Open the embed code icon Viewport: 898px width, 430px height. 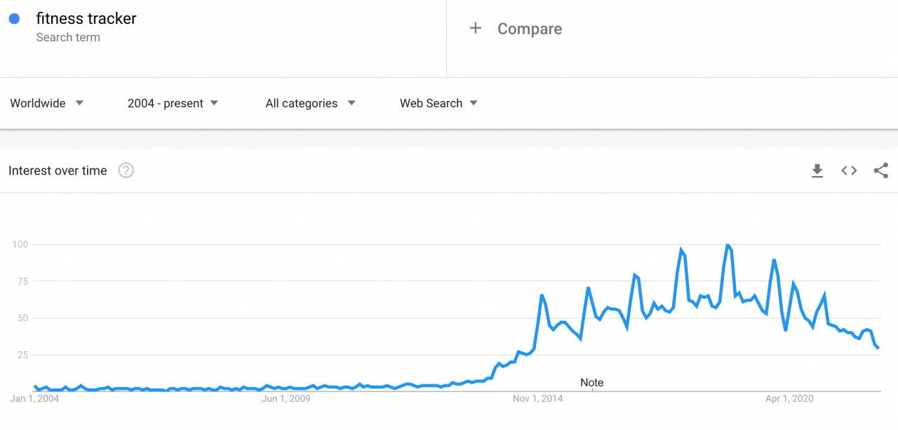tap(849, 170)
